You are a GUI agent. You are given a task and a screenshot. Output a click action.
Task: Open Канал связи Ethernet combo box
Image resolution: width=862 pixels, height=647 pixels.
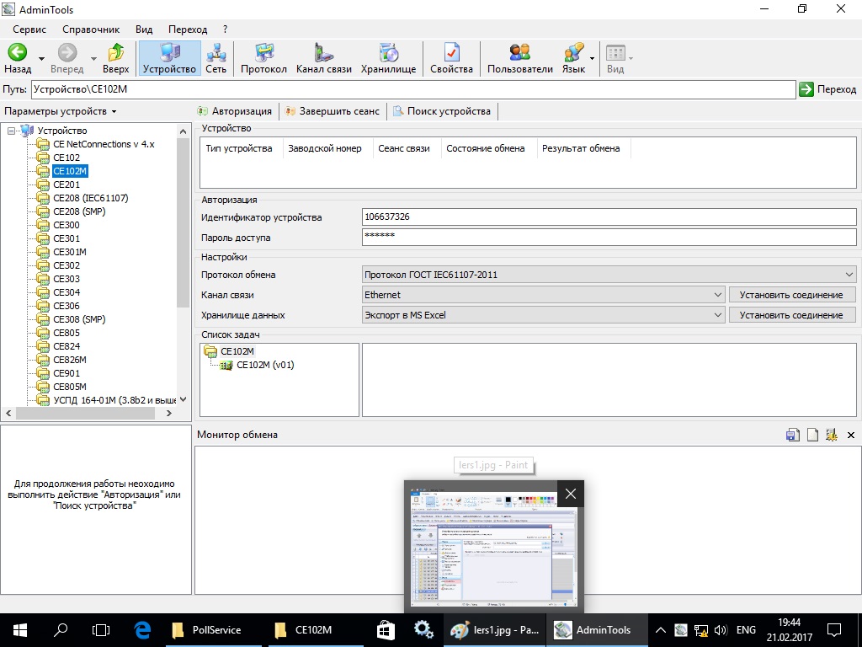point(544,295)
